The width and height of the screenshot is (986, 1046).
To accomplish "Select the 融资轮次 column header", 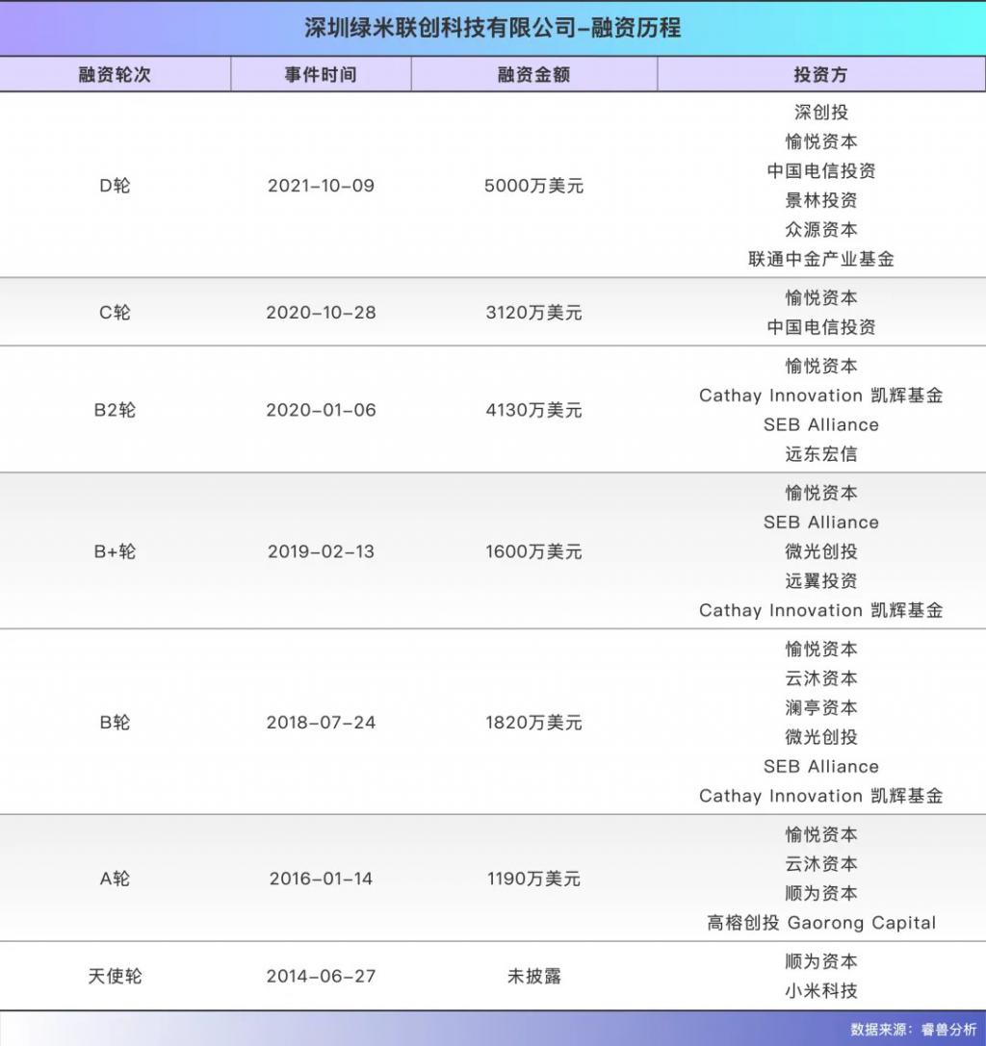I will (x=115, y=74).
